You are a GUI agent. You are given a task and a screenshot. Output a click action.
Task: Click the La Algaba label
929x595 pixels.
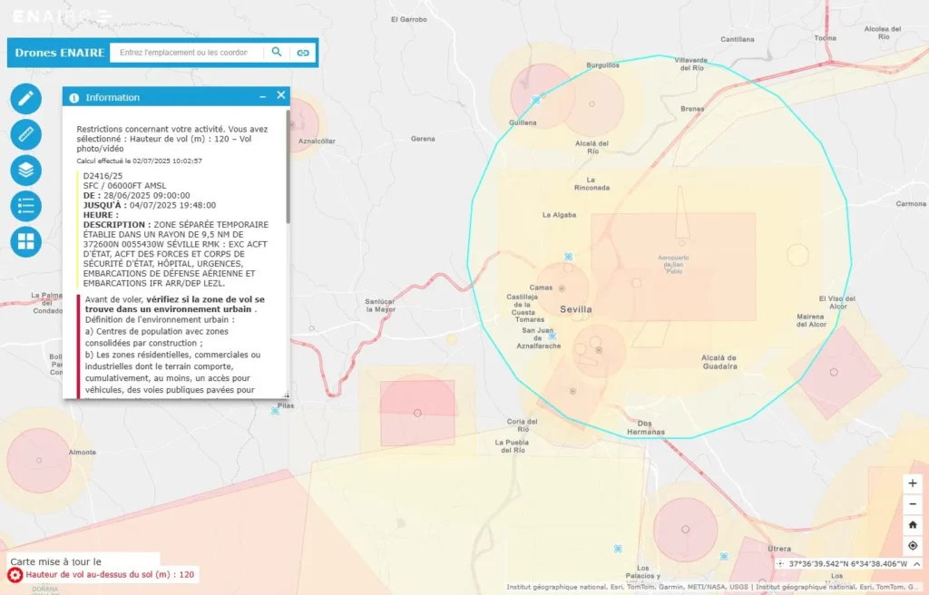click(x=559, y=215)
